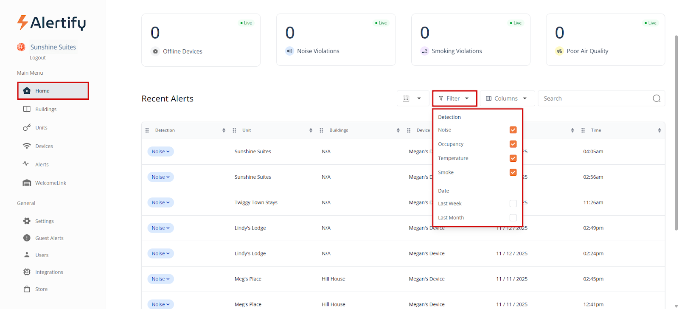
Task: Click the search magnifier icon
Action: pyautogui.click(x=656, y=98)
